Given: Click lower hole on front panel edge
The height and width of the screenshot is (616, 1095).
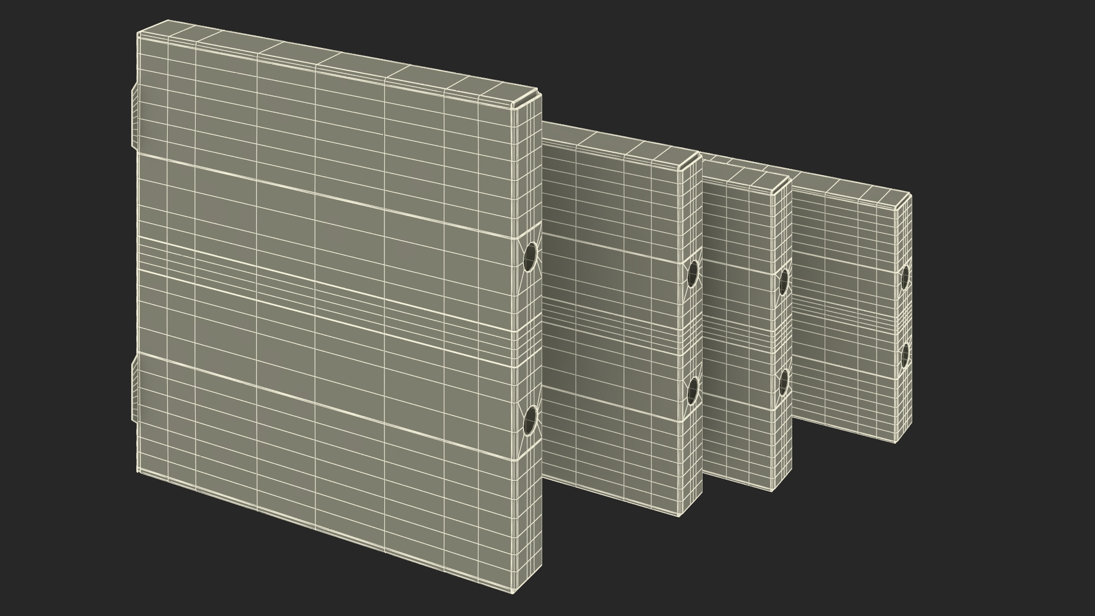Looking at the screenshot, I should (x=530, y=421).
